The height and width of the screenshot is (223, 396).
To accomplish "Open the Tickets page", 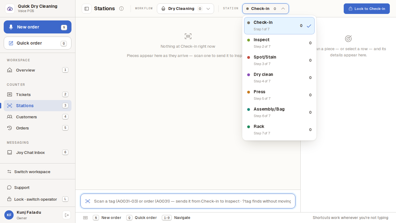I will click(x=37, y=94).
